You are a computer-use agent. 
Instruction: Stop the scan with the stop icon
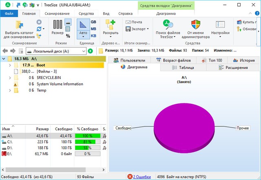click(39, 22)
